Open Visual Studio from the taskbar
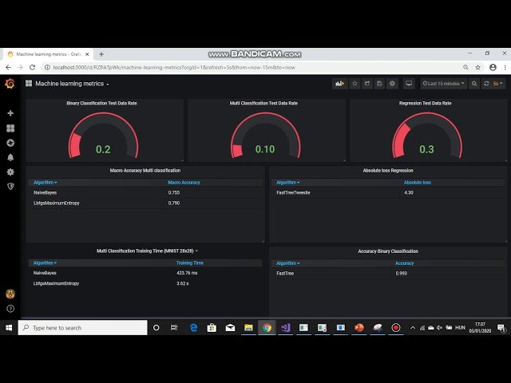 coord(286,328)
